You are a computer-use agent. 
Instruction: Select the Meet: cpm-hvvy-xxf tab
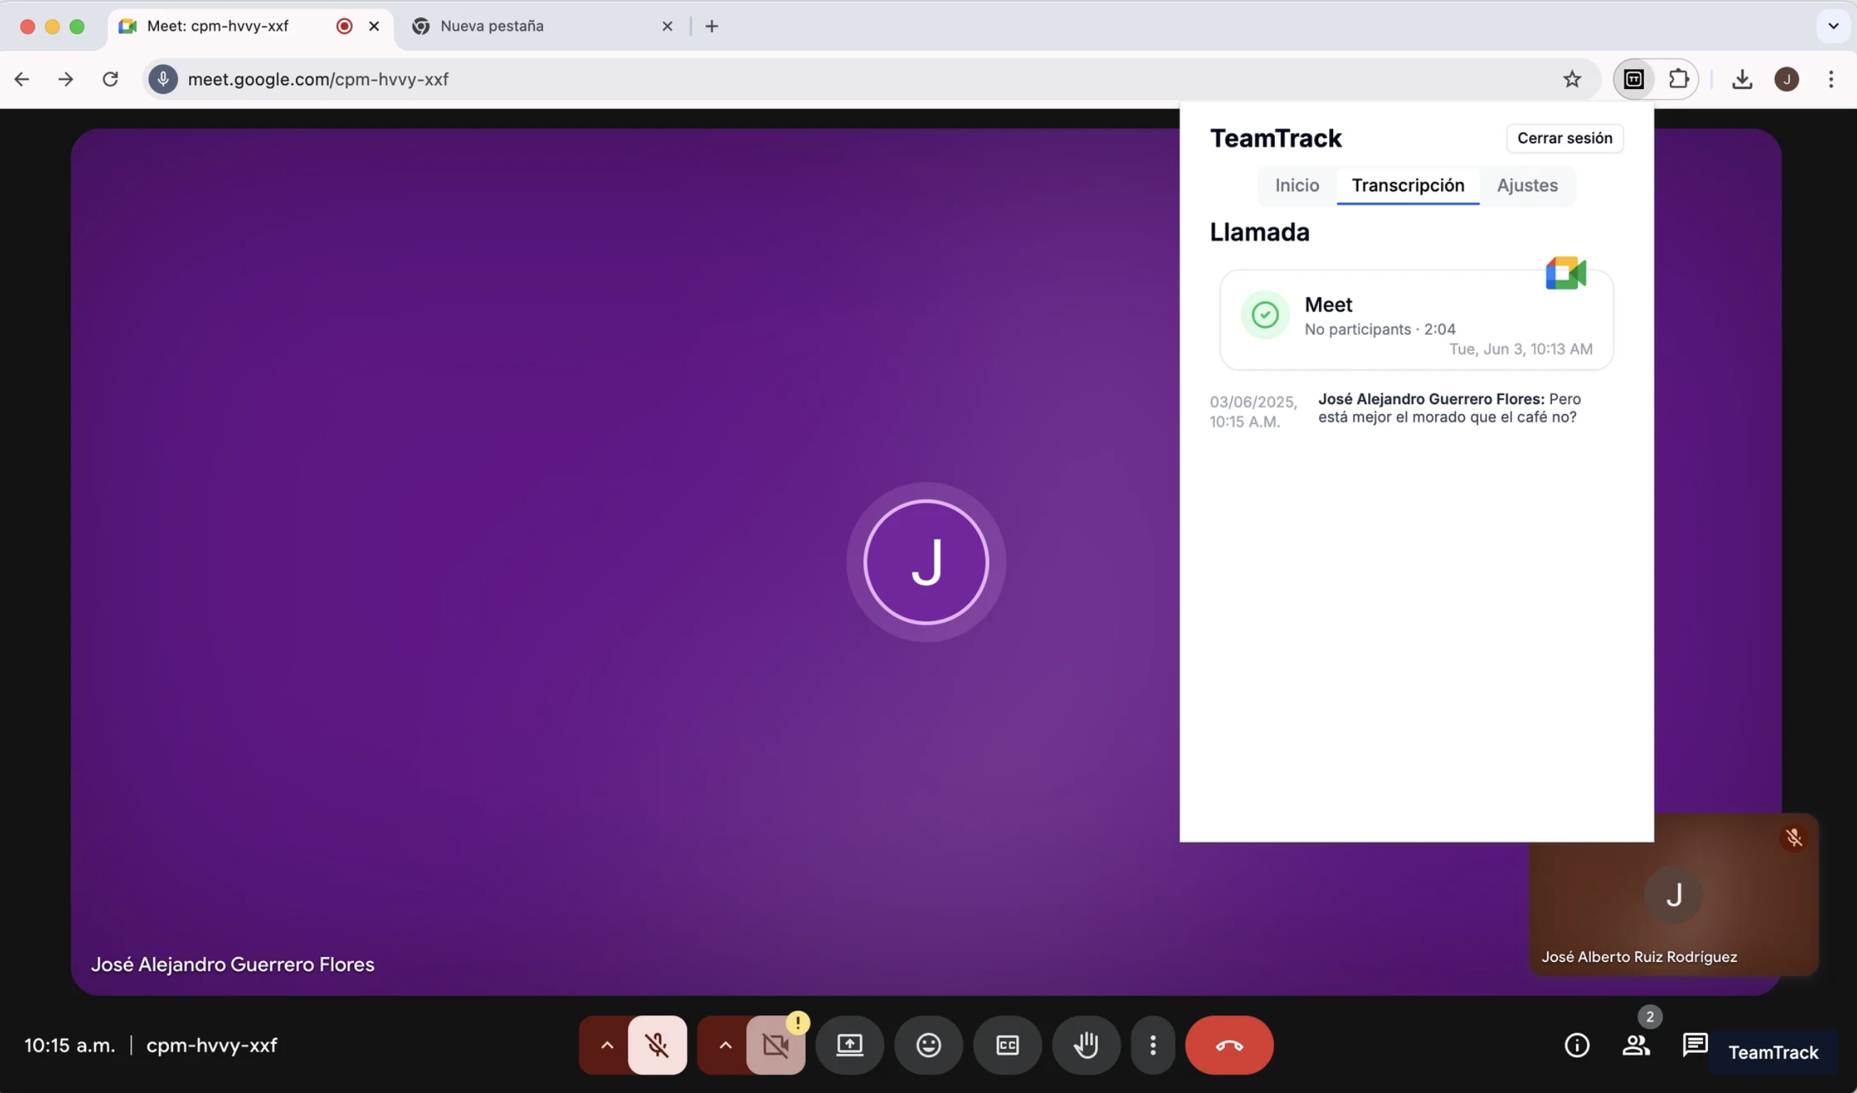[x=251, y=26]
